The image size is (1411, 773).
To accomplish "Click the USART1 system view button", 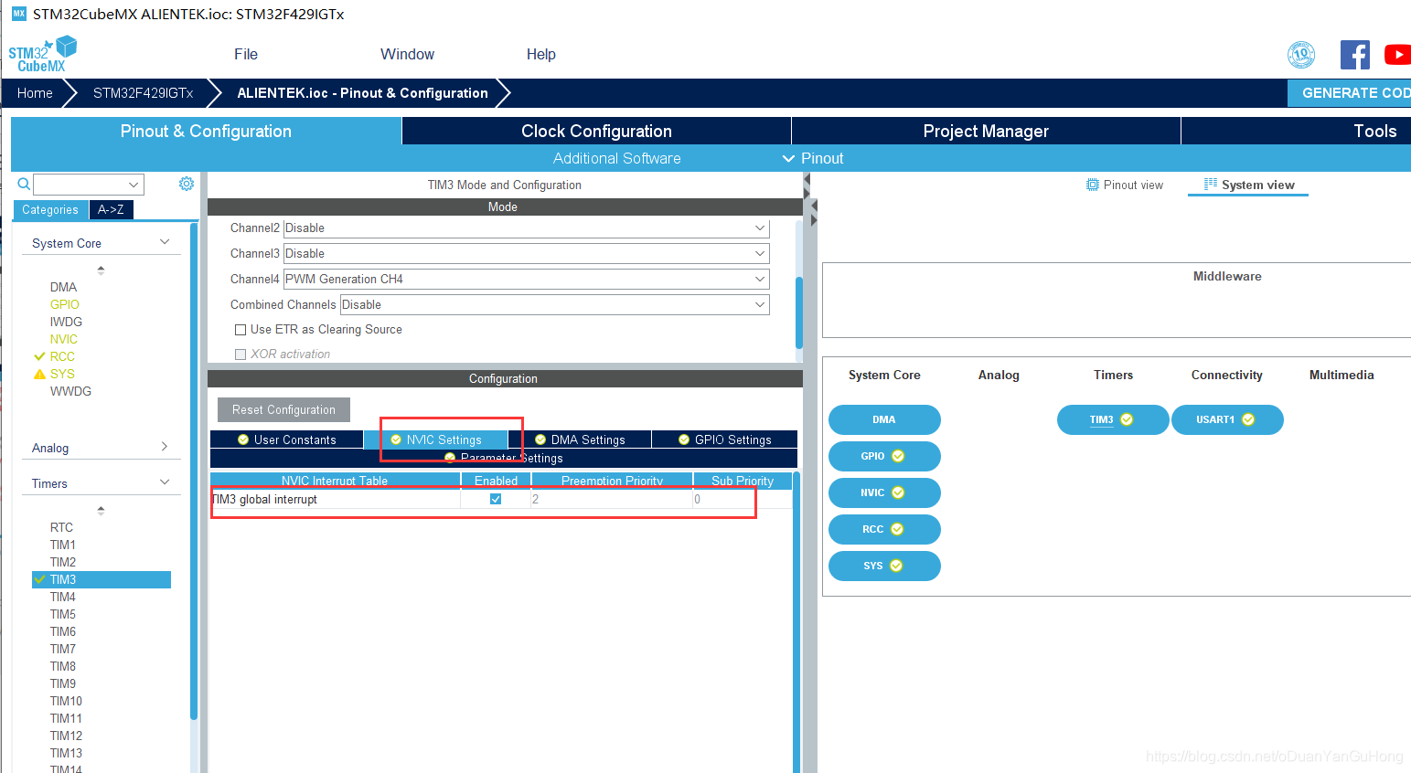I will tap(1227, 419).
